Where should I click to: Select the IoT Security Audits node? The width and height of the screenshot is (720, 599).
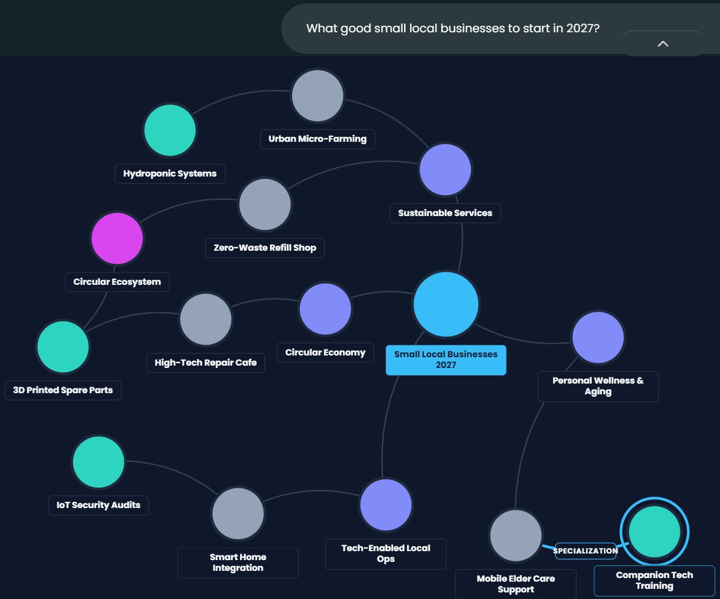[x=99, y=462]
